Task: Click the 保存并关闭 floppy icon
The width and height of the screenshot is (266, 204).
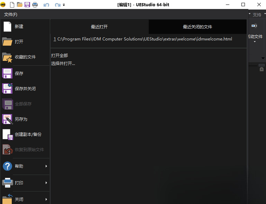Action: tap(8, 89)
